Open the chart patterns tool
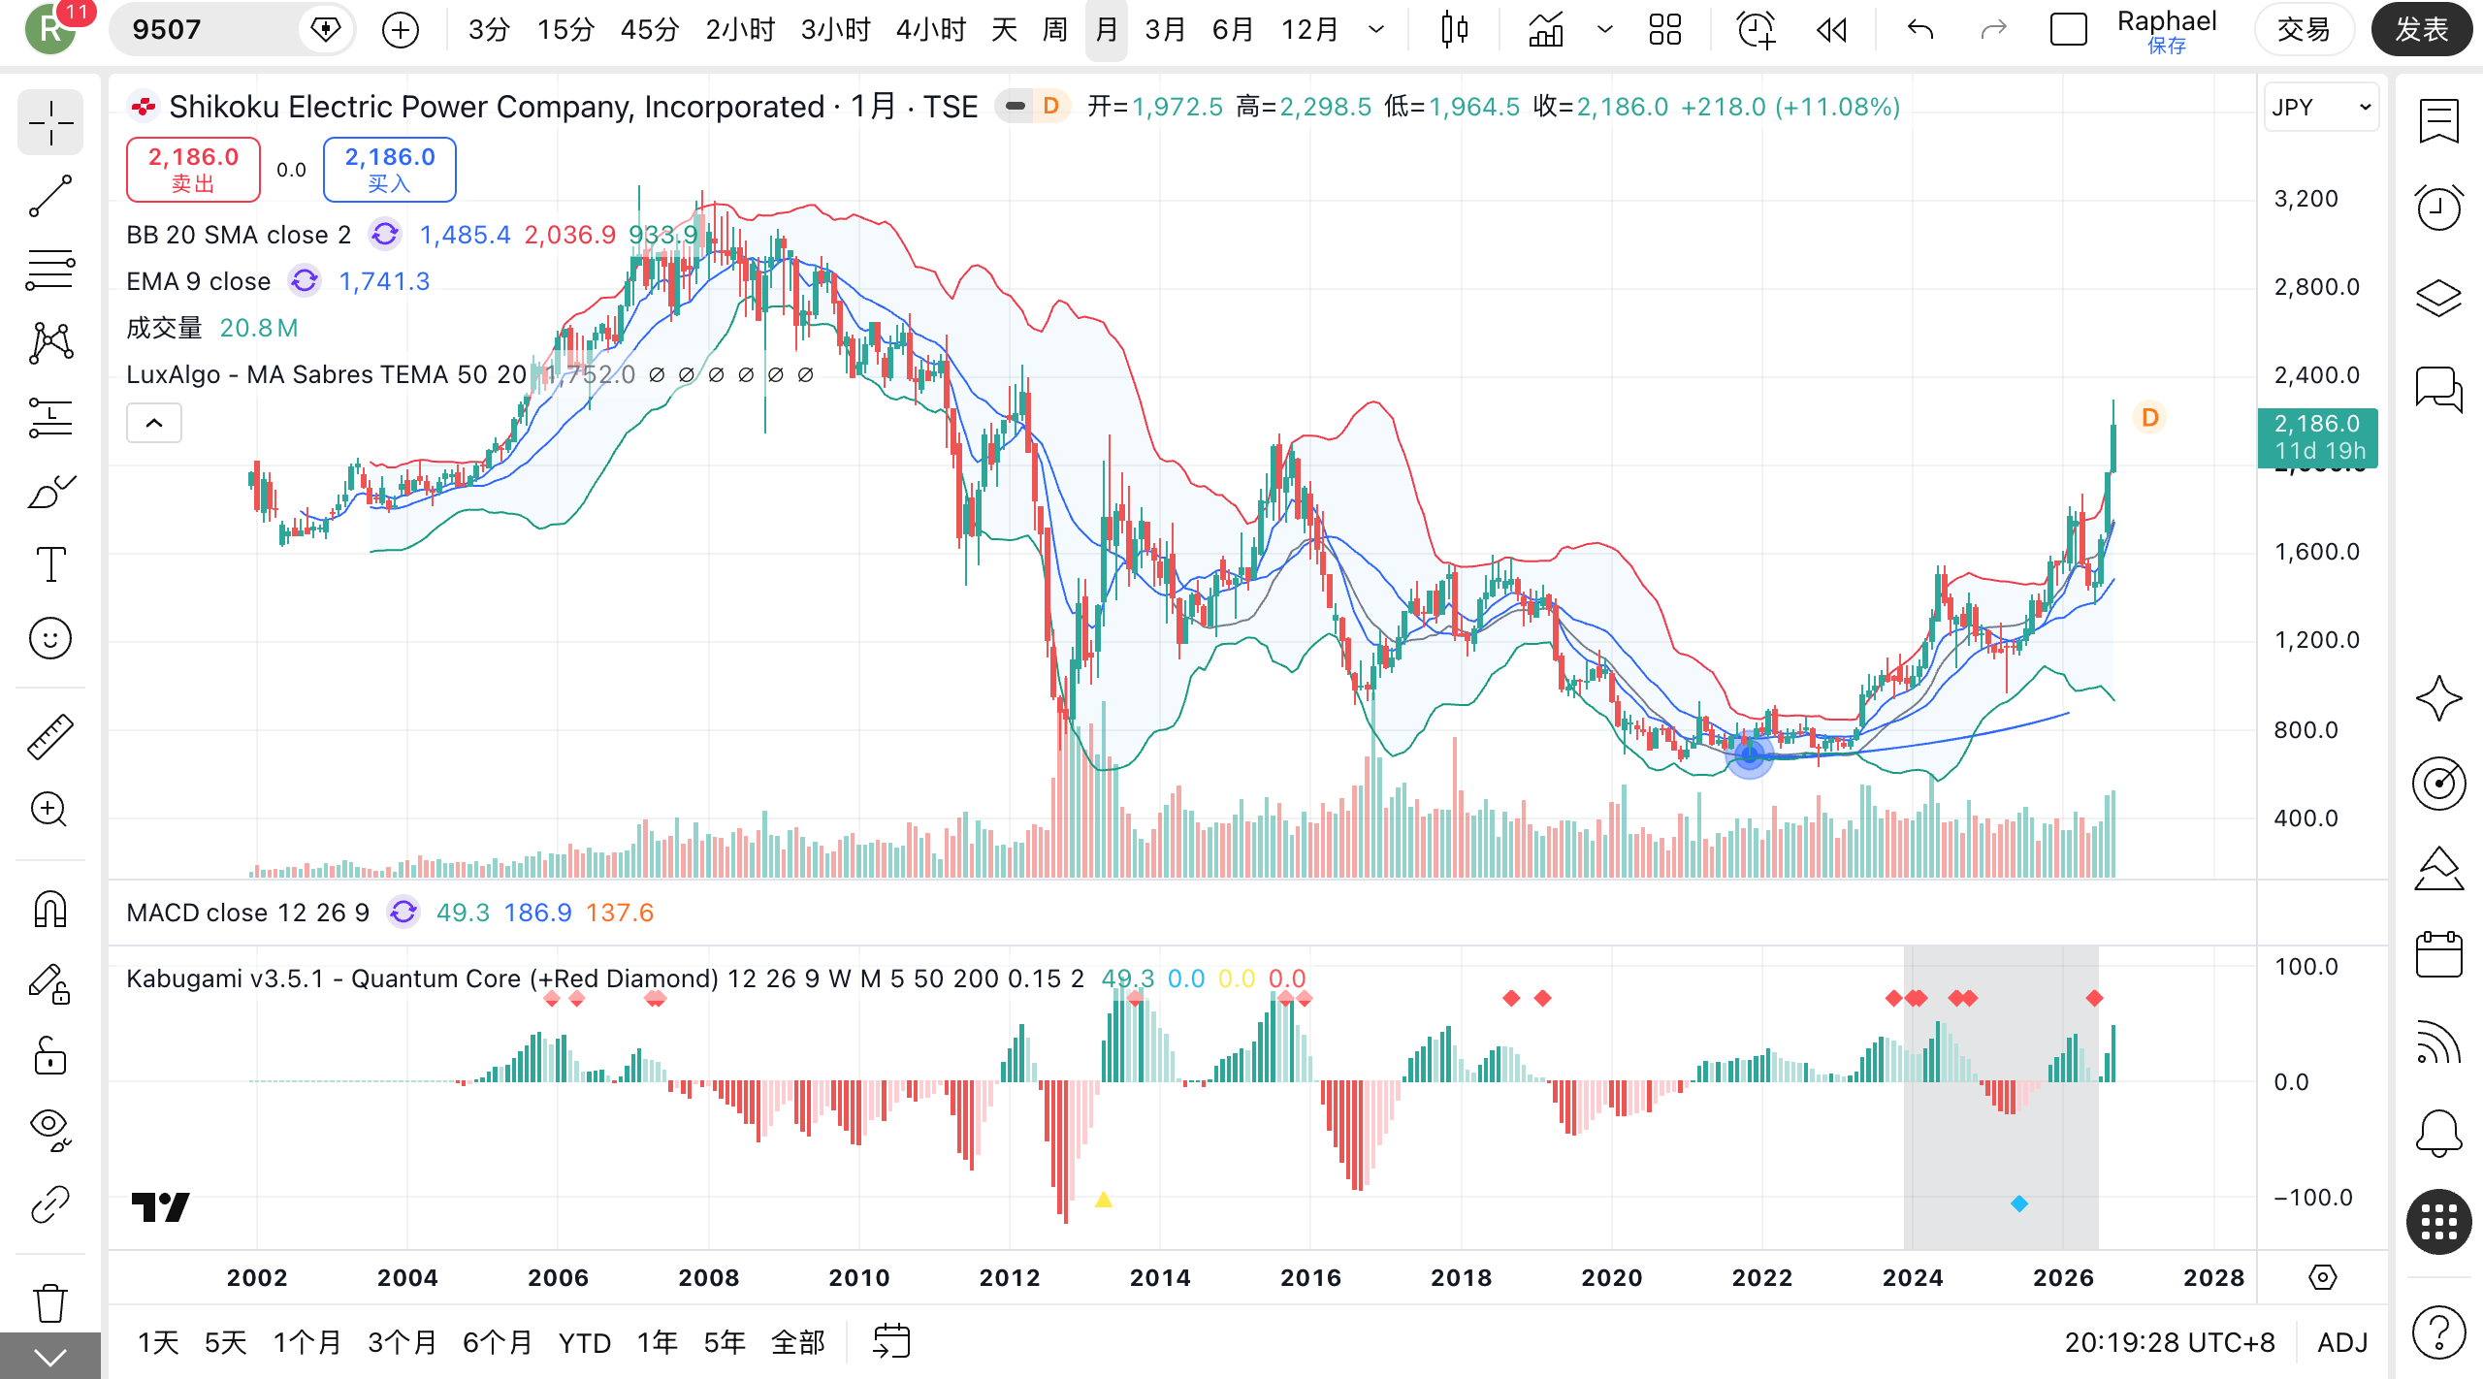The width and height of the screenshot is (2483, 1379). pos(50,343)
